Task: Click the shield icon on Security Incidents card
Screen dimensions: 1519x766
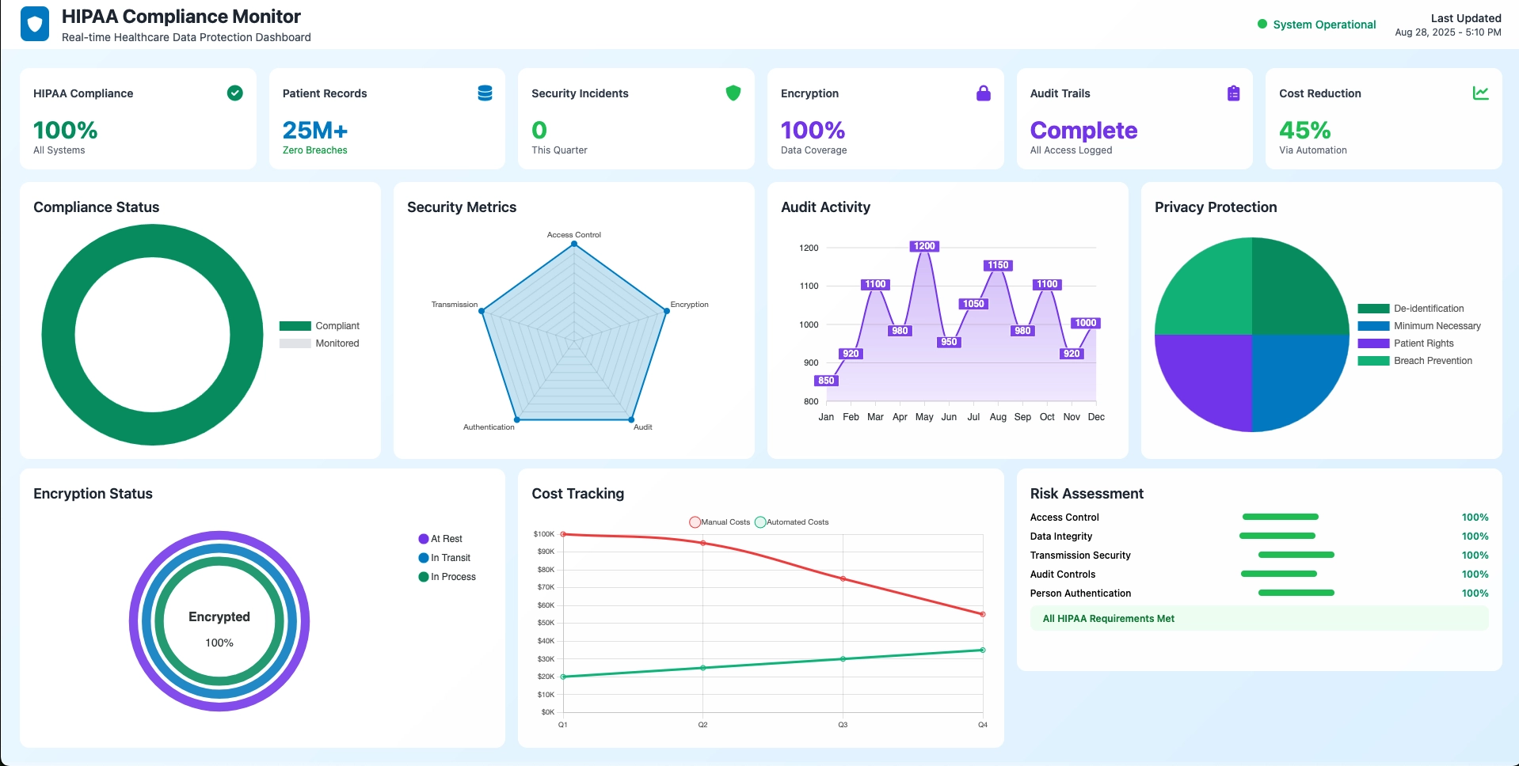Action: tap(733, 93)
